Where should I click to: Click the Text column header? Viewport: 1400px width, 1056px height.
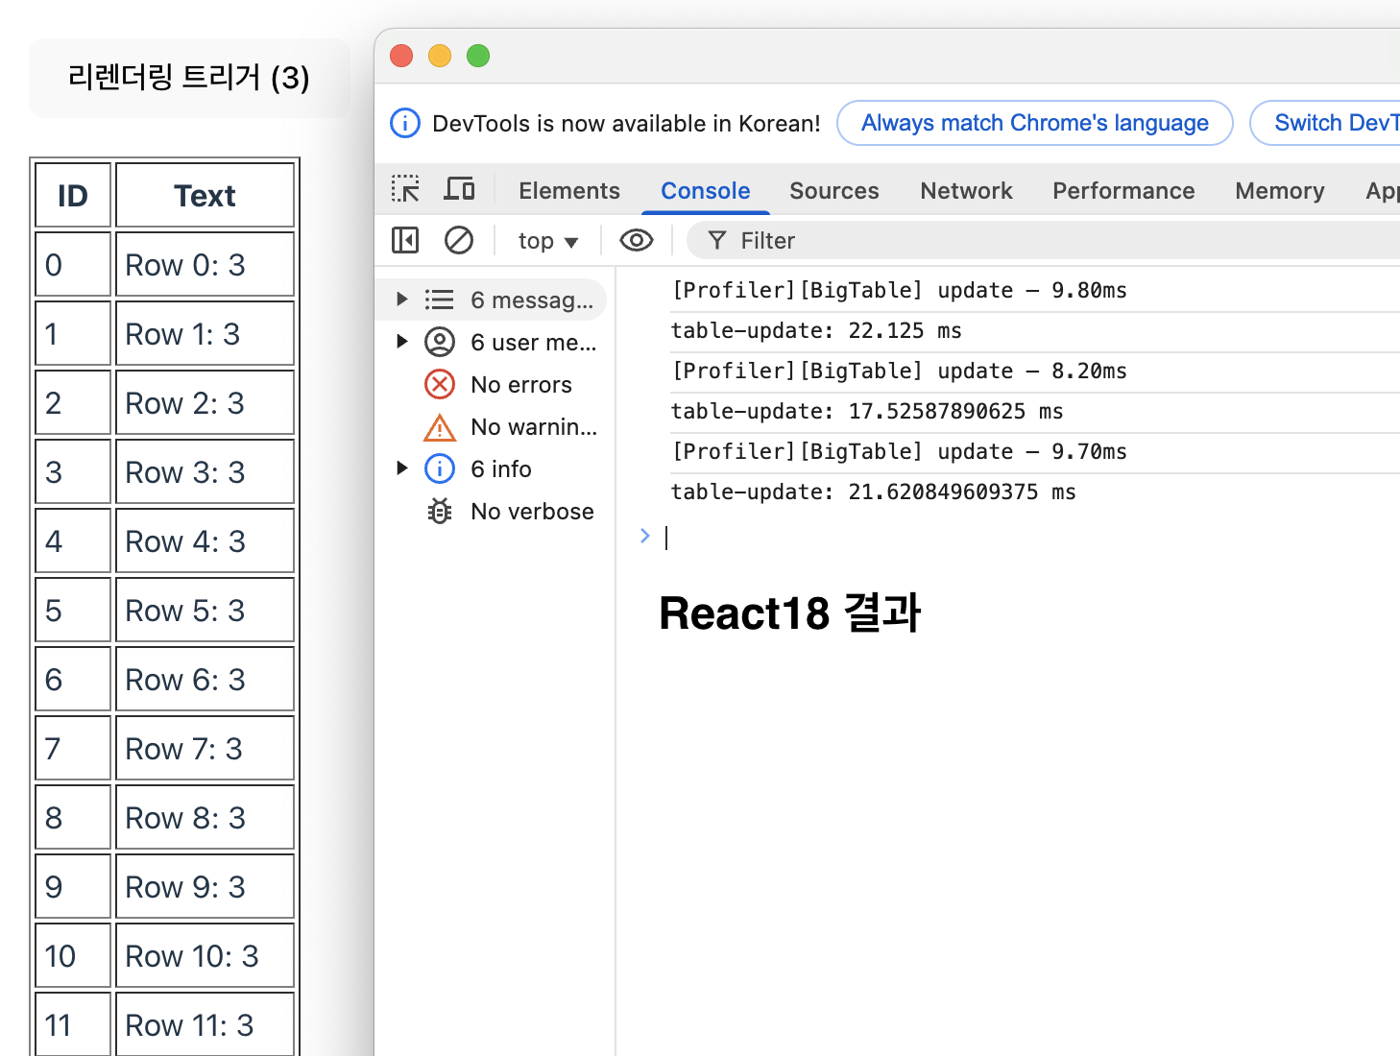coord(205,195)
